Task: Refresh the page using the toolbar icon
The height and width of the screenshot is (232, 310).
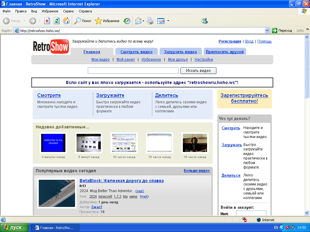Action: pyautogui.click(x=57, y=21)
